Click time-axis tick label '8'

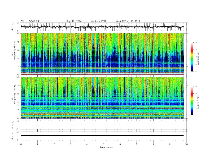pyautogui.click(x=153, y=144)
